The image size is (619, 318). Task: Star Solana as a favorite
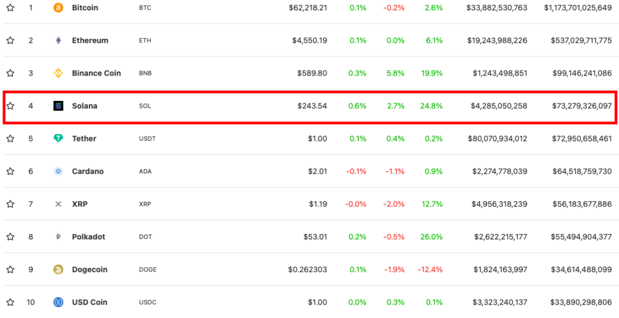(x=10, y=106)
